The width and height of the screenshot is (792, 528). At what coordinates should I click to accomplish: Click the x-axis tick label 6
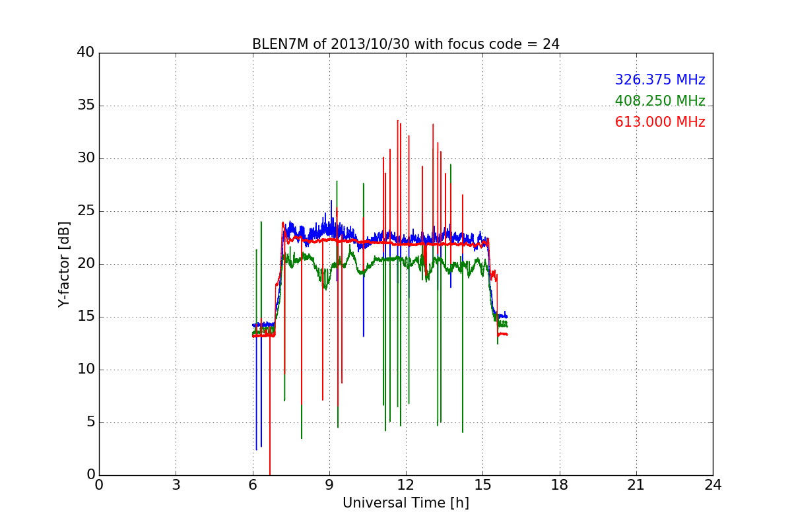point(252,485)
